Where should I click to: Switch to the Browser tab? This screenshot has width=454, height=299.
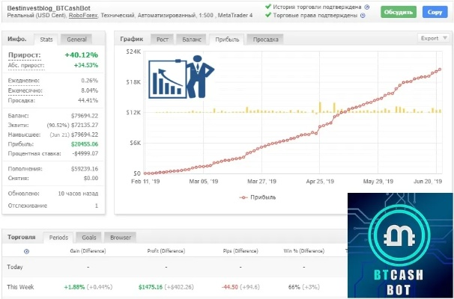(121, 237)
